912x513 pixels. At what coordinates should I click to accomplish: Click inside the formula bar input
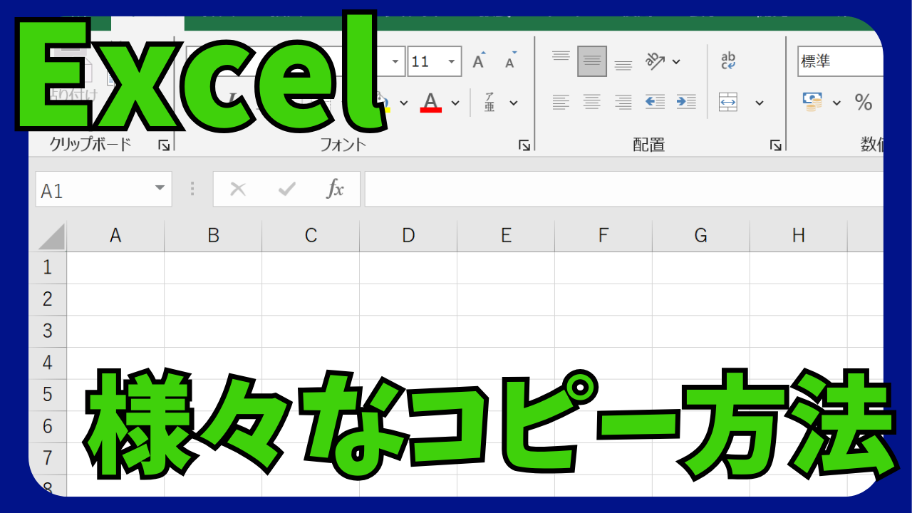(623, 189)
